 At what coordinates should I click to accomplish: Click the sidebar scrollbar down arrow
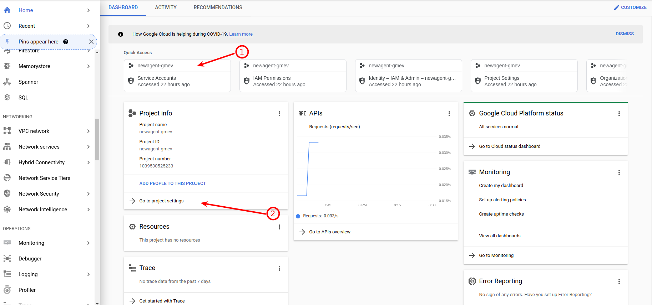[x=97, y=303]
